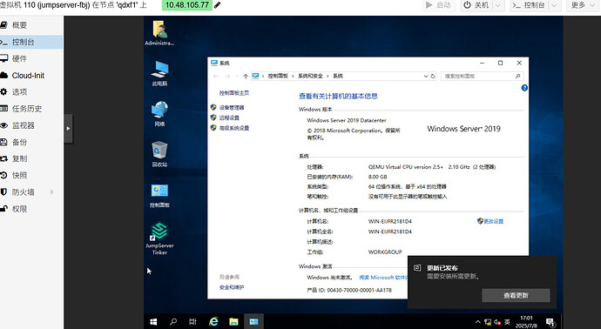601x329 pixels.
Task: Show hidden tray icons chevron
Action: click(477, 322)
